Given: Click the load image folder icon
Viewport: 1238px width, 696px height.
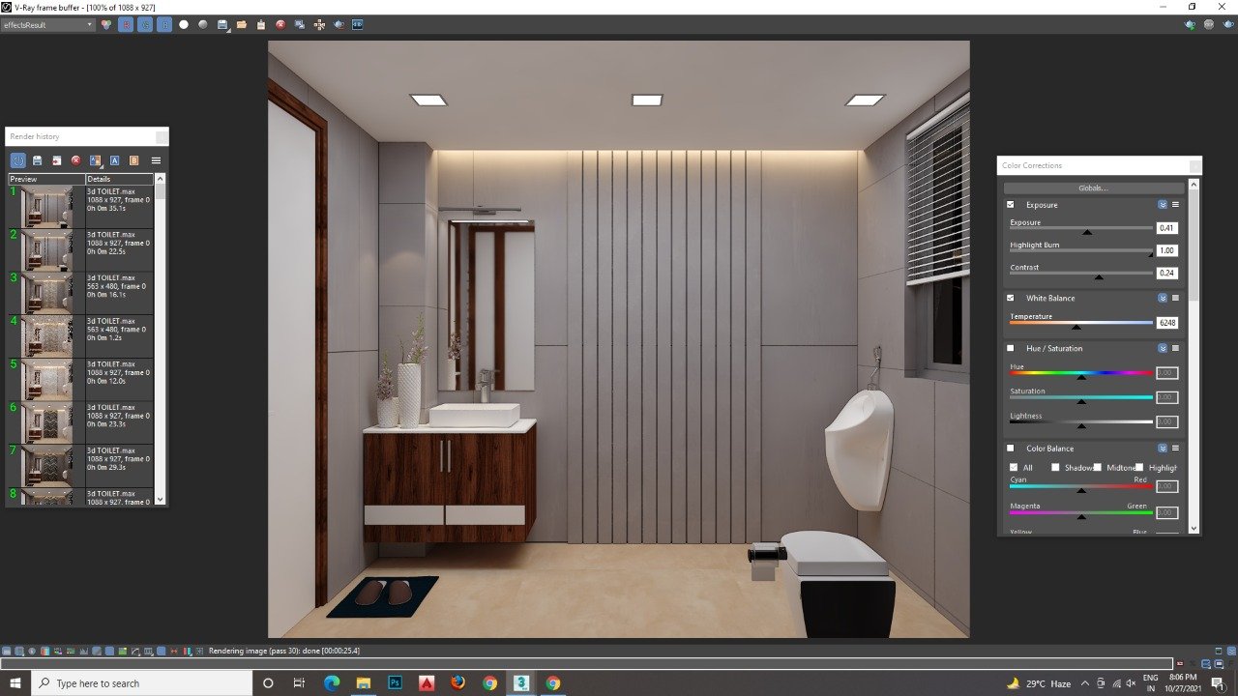Looking at the screenshot, I should click(242, 24).
